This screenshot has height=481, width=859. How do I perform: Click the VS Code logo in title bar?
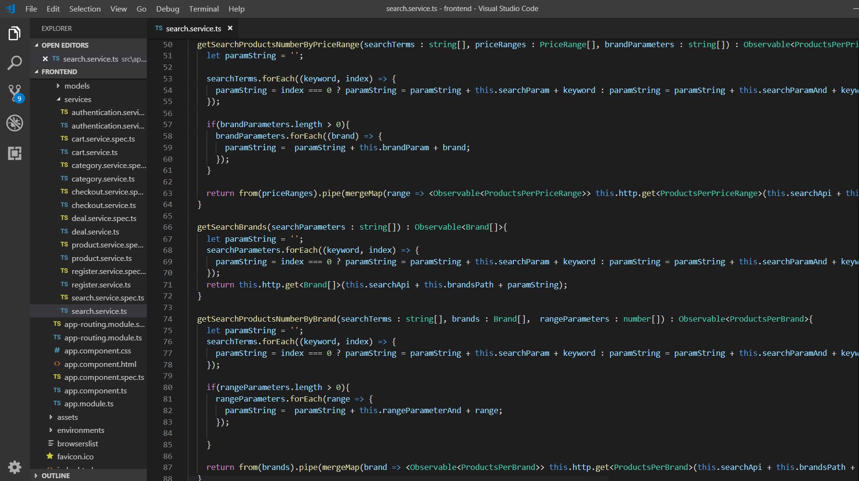tap(11, 9)
